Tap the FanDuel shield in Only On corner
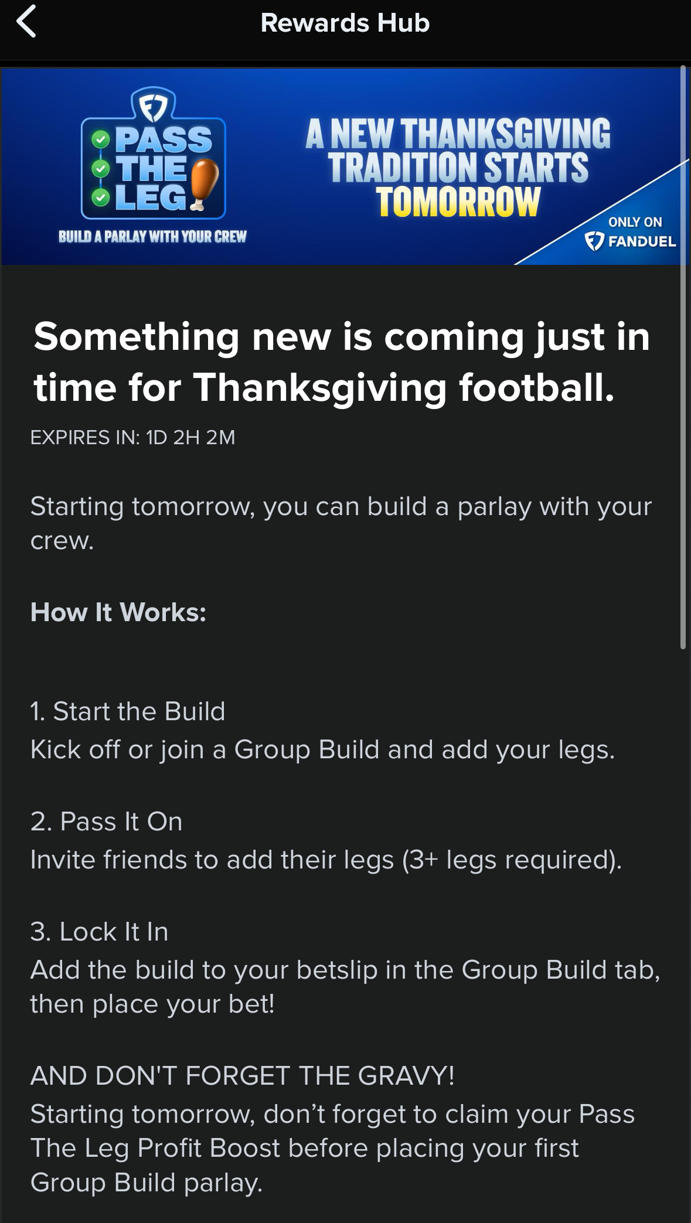691x1223 pixels. 594,241
